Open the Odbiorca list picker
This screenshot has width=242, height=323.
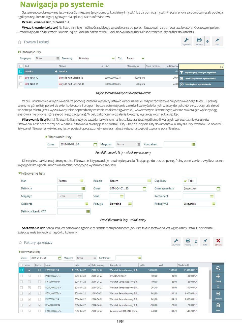coord(86,204)
